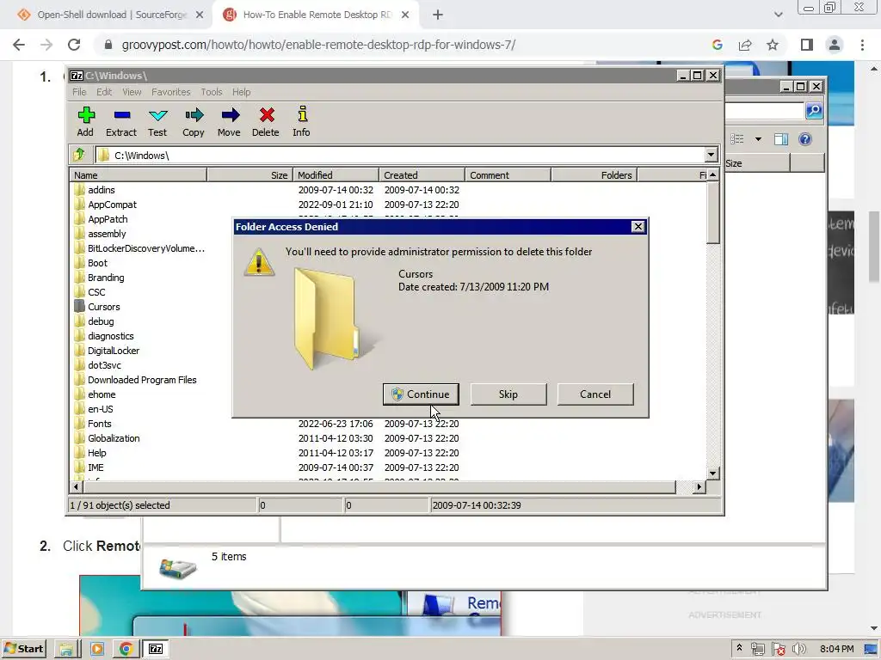The image size is (881, 660).
Task: Click the Comment column header
Action: click(x=508, y=175)
